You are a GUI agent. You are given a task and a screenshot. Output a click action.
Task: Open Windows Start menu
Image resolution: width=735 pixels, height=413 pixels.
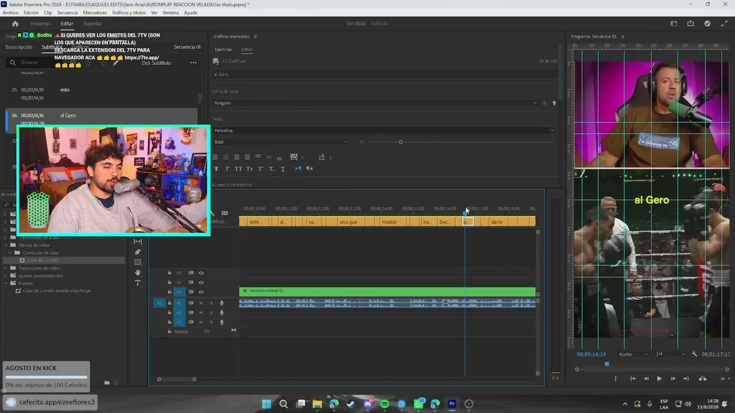click(x=266, y=404)
